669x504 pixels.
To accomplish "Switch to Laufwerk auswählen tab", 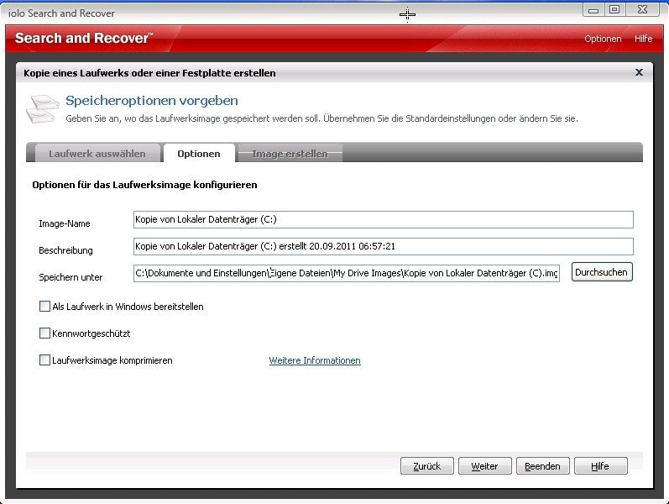I will point(97,154).
